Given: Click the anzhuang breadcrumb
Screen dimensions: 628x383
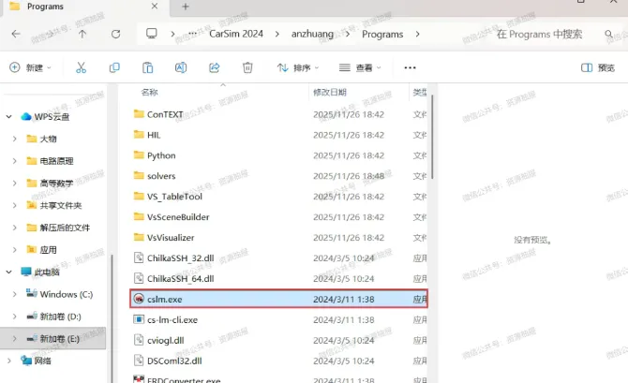Looking at the screenshot, I should [312, 34].
